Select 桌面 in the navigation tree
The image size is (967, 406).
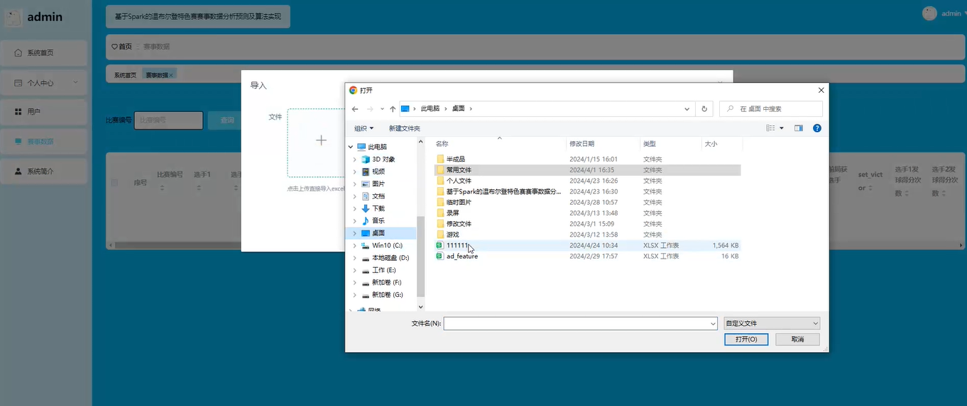point(378,233)
